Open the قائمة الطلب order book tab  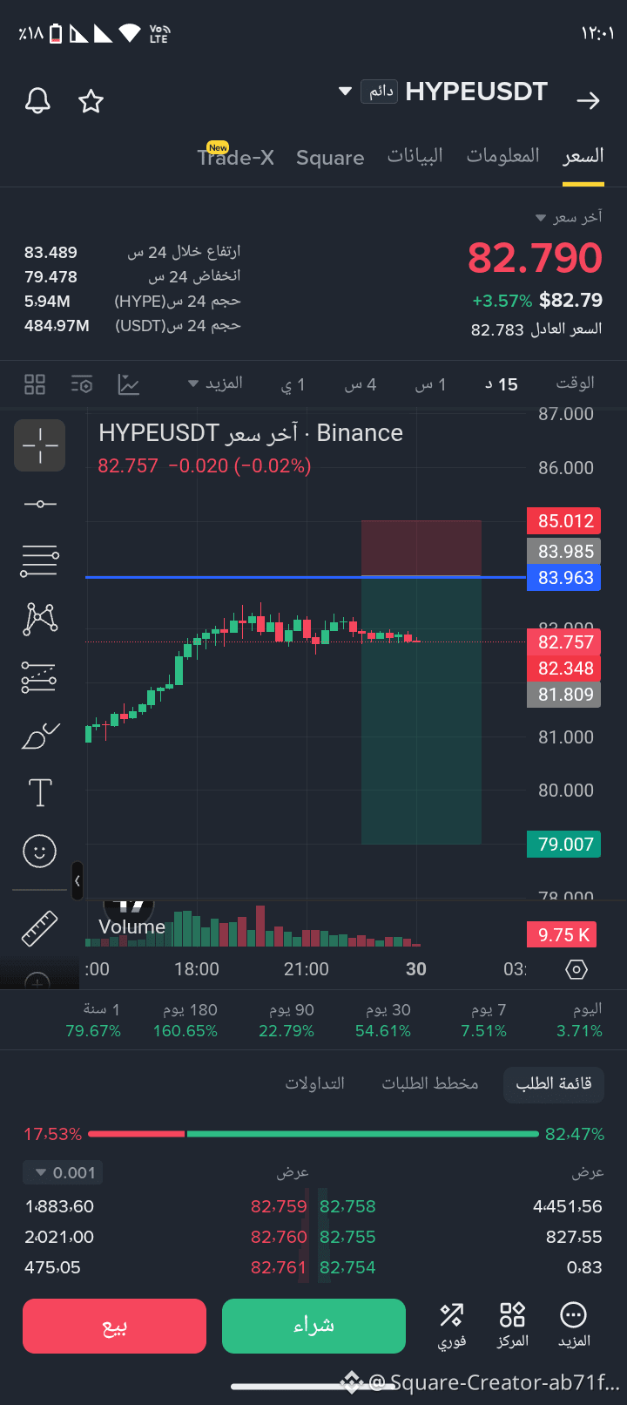[x=554, y=1083]
